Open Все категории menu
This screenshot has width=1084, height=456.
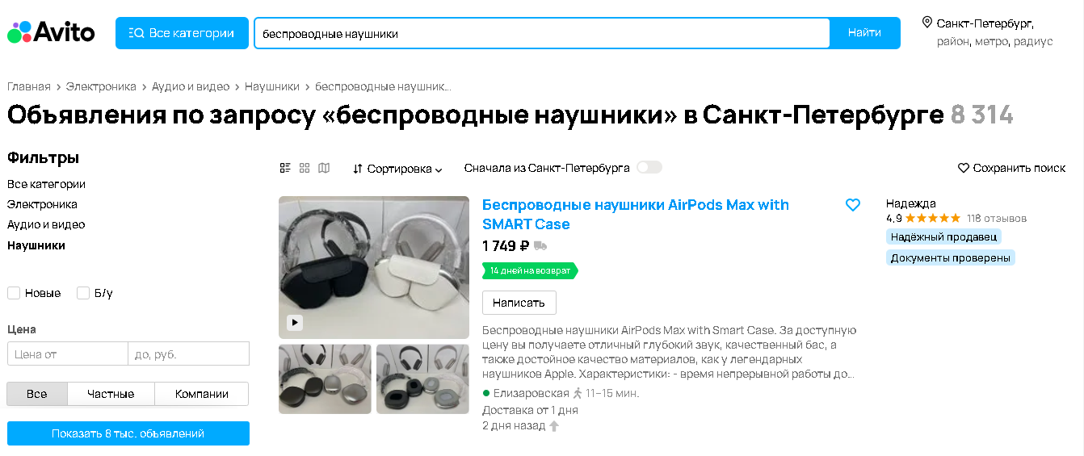click(x=182, y=33)
